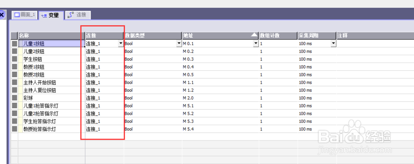Select row icon for 儿童2抢答指示灯
This screenshot has height=164, width=414.
tap(14, 113)
